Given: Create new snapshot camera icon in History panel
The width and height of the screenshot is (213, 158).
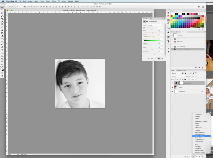Looking at the screenshot, I should (199, 68).
